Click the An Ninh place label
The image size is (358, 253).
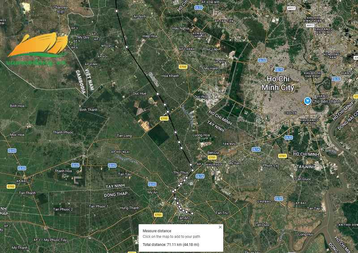point(140,17)
